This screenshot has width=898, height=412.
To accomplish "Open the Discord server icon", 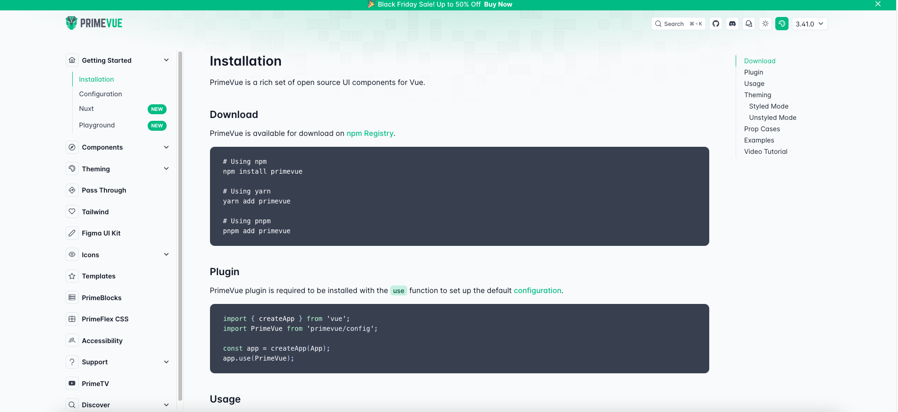I will pos(732,24).
